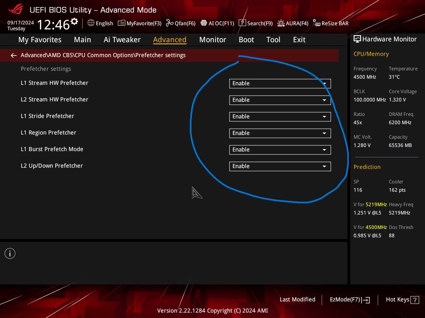The width and height of the screenshot is (425, 318).
Task: Select the L1 Stride Prefetcher label
Action: [47, 116]
